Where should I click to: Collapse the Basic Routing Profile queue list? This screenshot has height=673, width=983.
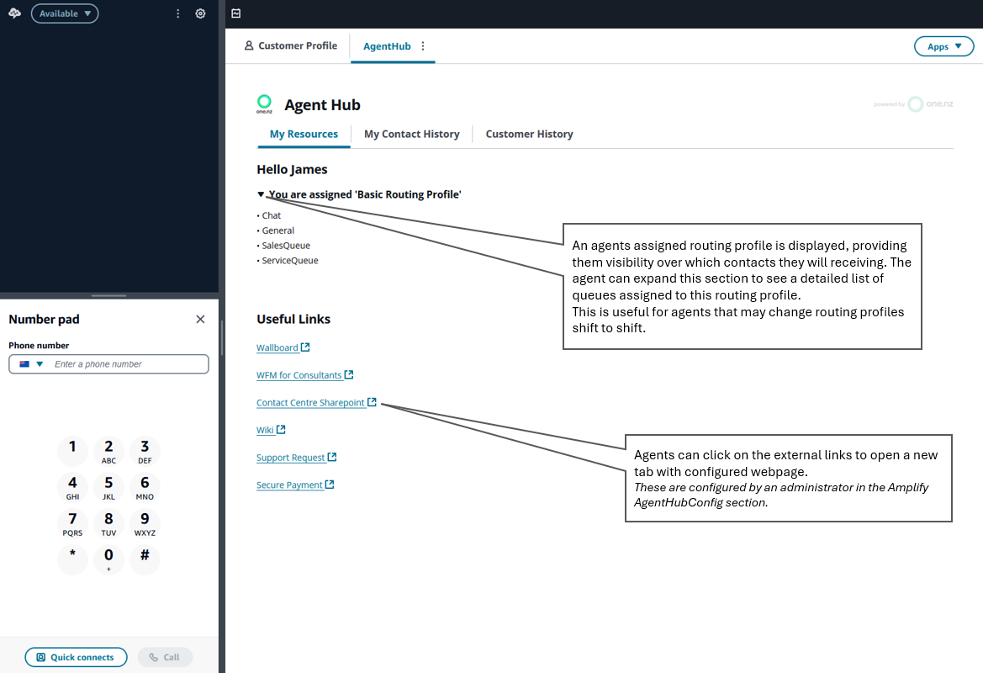pos(261,194)
